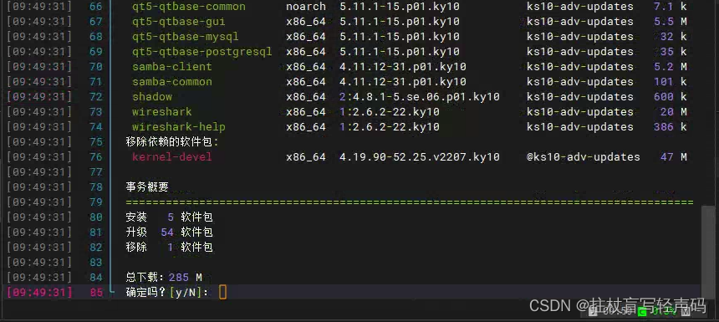The image size is (719, 322).
Task: Click the samba-client package name
Action: [x=172, y=67]
